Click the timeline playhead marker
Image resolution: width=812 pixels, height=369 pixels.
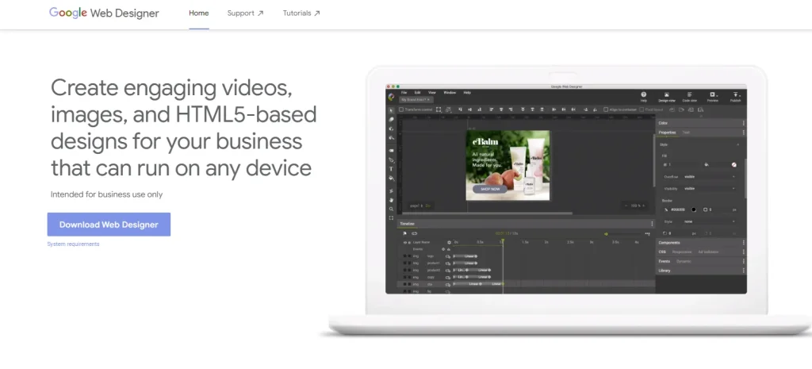click(502, 240)
